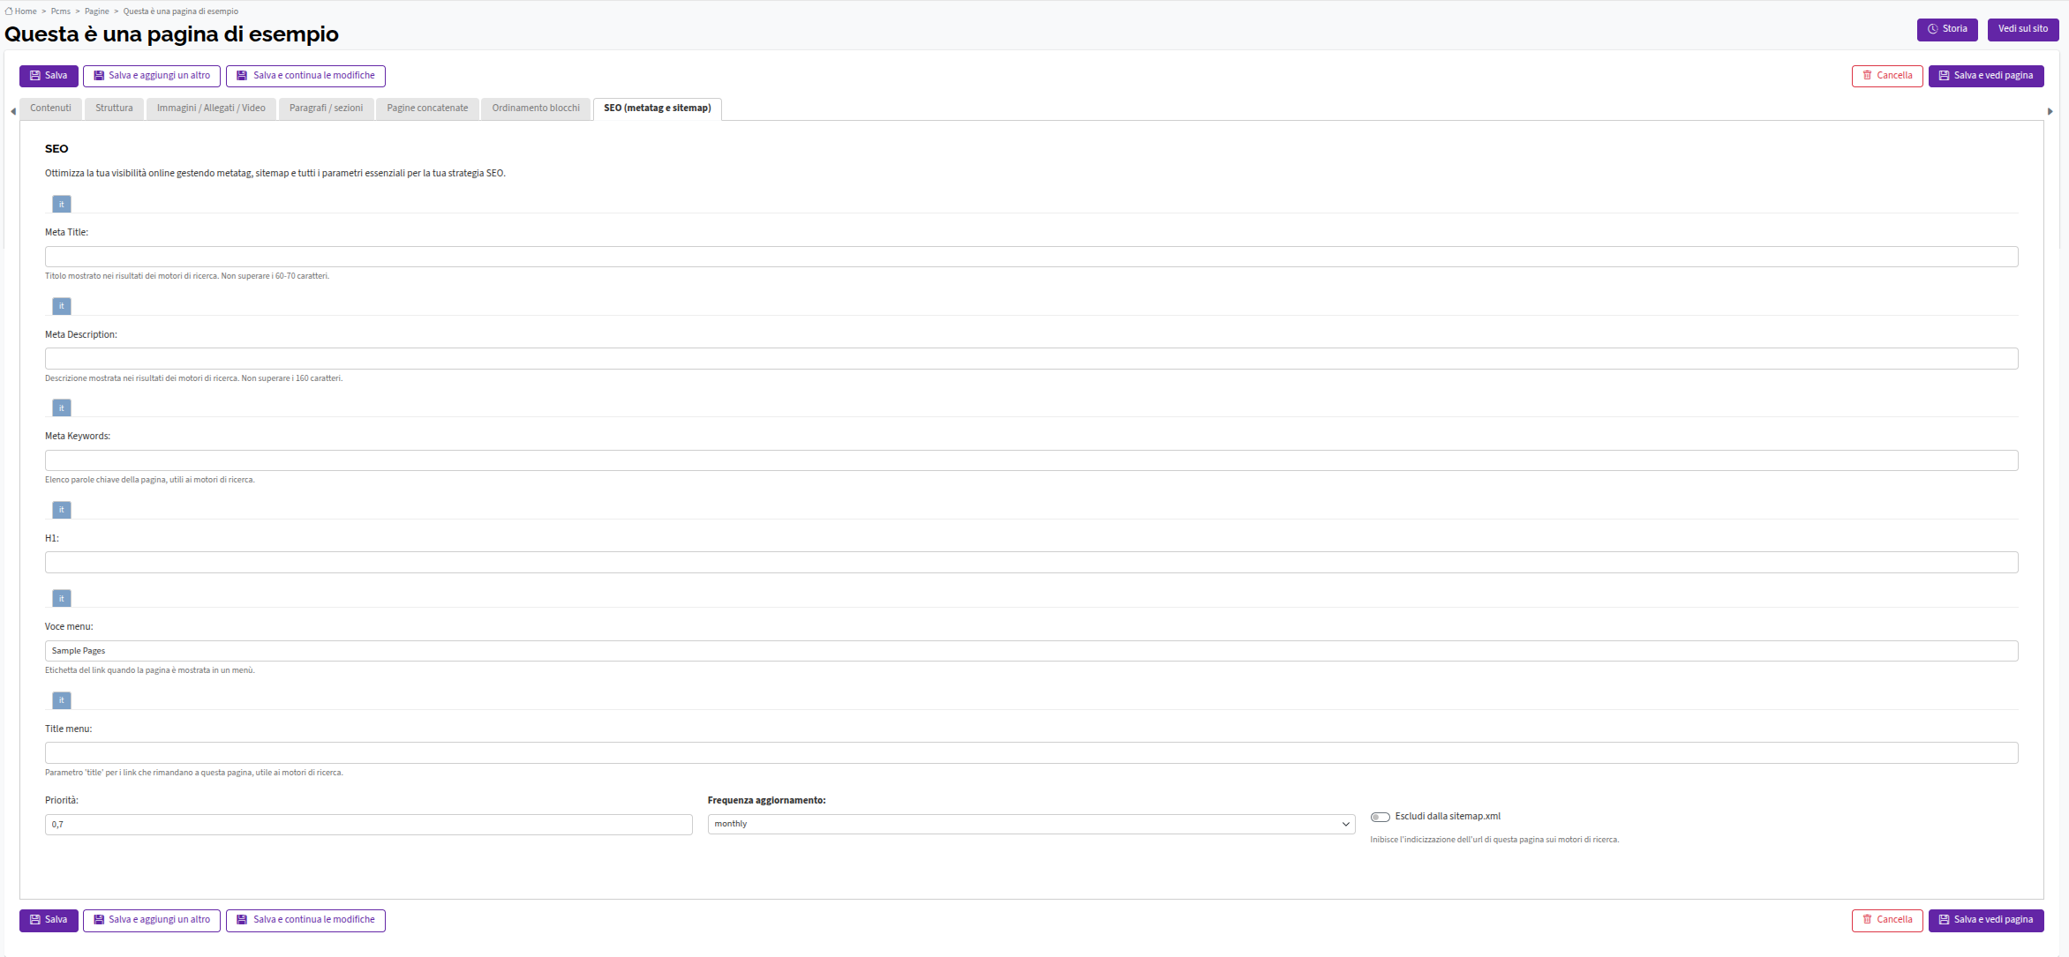Click the Home icon in breadcrumb
This screenshot has height=957, width=2069.
click(9, 11)
